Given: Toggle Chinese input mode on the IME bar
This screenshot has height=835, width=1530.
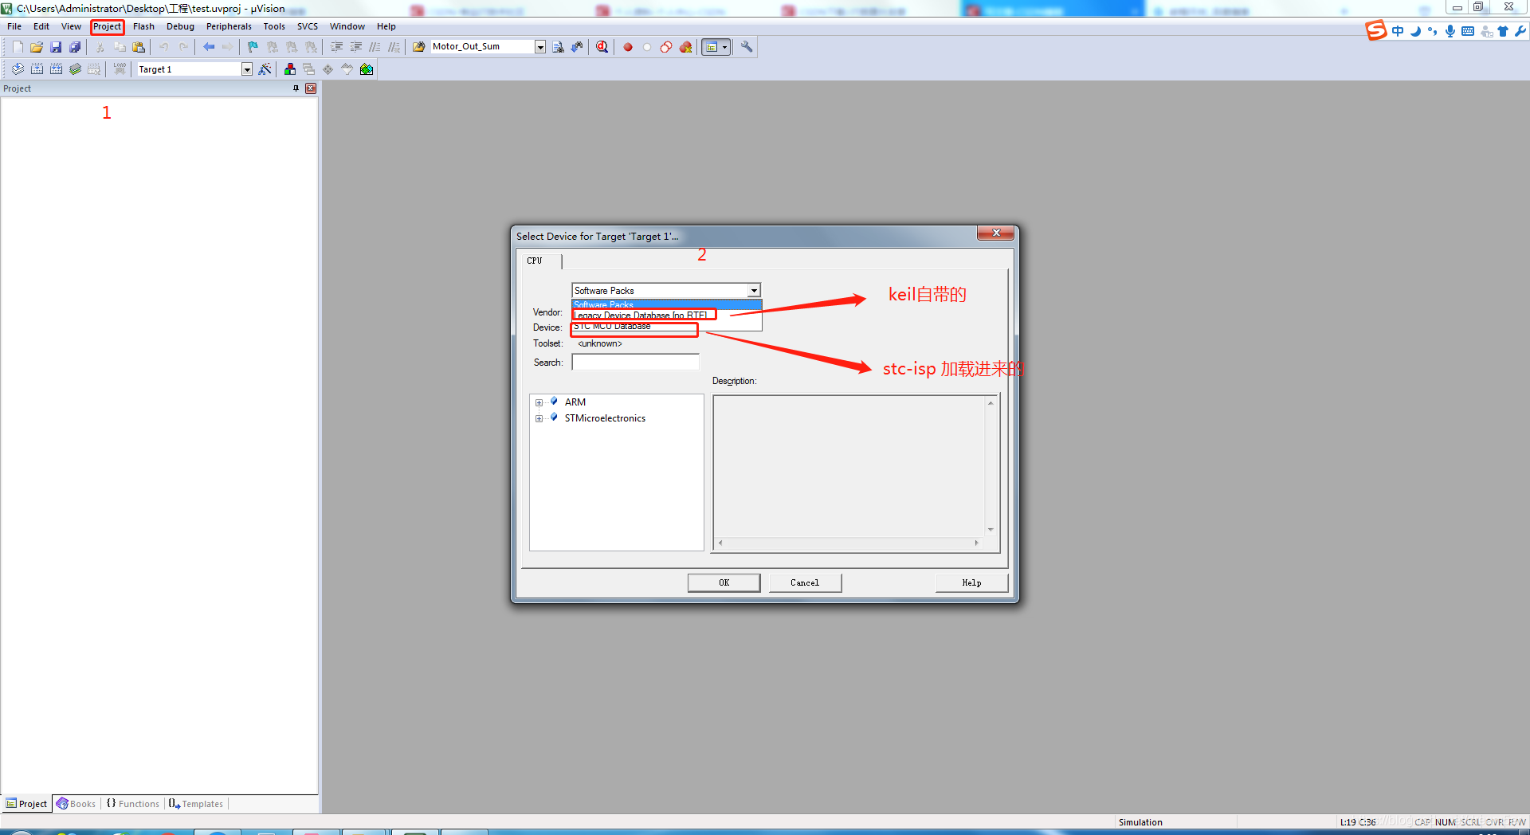Looking at the screenshot, I should pyautogui.click(x=1398, y=31).
